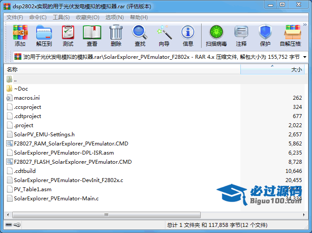Image resolution: width=312 pixels, height=233 pixels.
Task: Open the 收藏夹(O) menu
Action: (87, 17)
